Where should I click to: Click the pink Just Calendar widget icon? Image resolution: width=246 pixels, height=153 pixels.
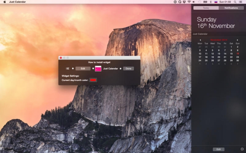[x=98, y=69]
